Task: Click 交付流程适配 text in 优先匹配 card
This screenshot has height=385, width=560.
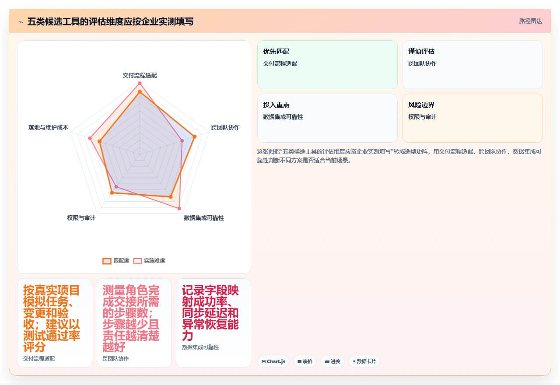Action: pyautogui.click(x=280, y=64)
